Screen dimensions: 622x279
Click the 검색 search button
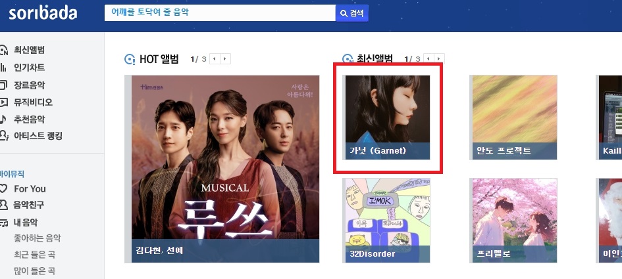352,13
